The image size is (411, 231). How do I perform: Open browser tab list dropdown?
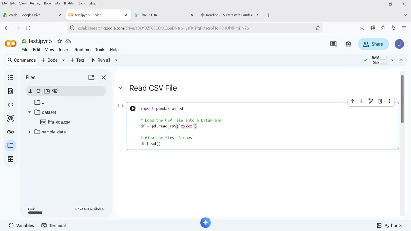coord(405,15)
